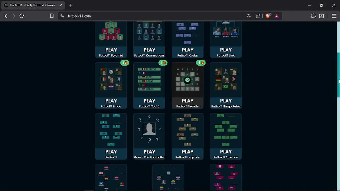Play Guess The Footballer

click(x=149, y=151)
